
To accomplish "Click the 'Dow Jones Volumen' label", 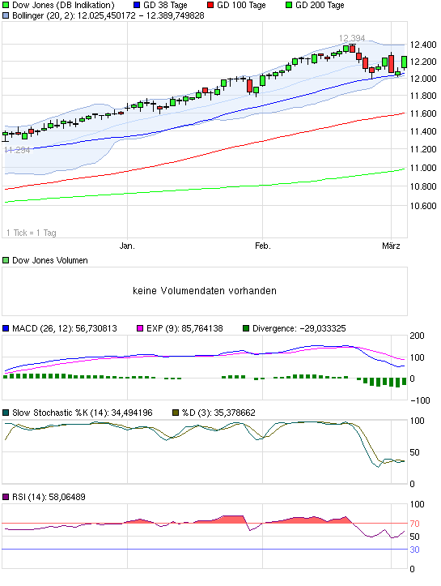I will (50, 260).
